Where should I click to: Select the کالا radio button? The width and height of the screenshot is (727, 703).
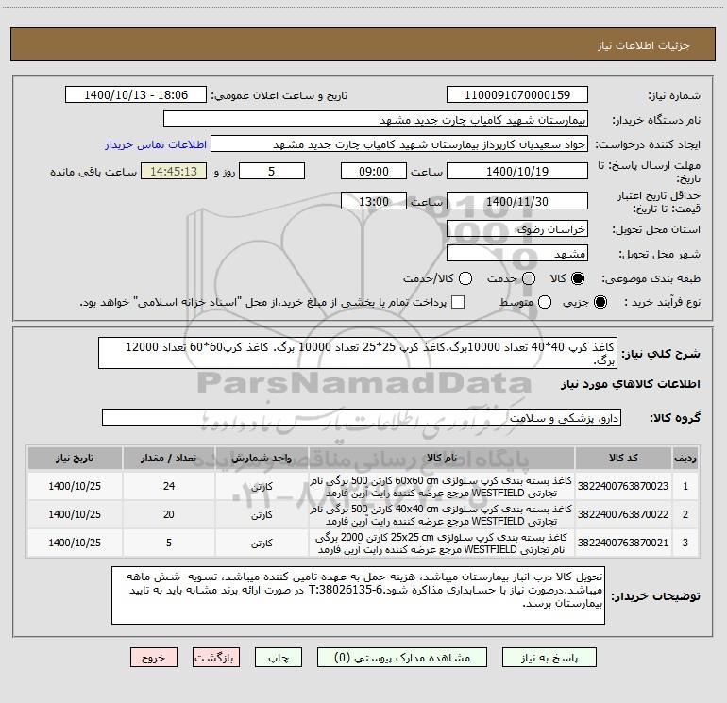pos(578,278)
